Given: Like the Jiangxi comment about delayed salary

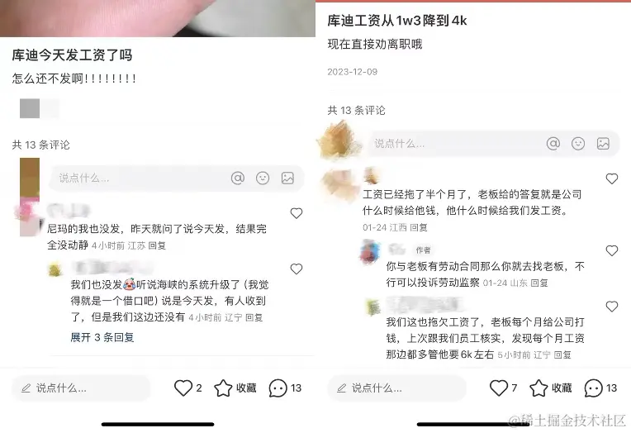Looking at the screenshot, I should click(x=612, y=178).
